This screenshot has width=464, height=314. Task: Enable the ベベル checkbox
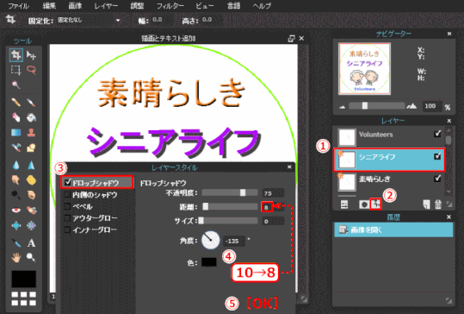(67, 206)
